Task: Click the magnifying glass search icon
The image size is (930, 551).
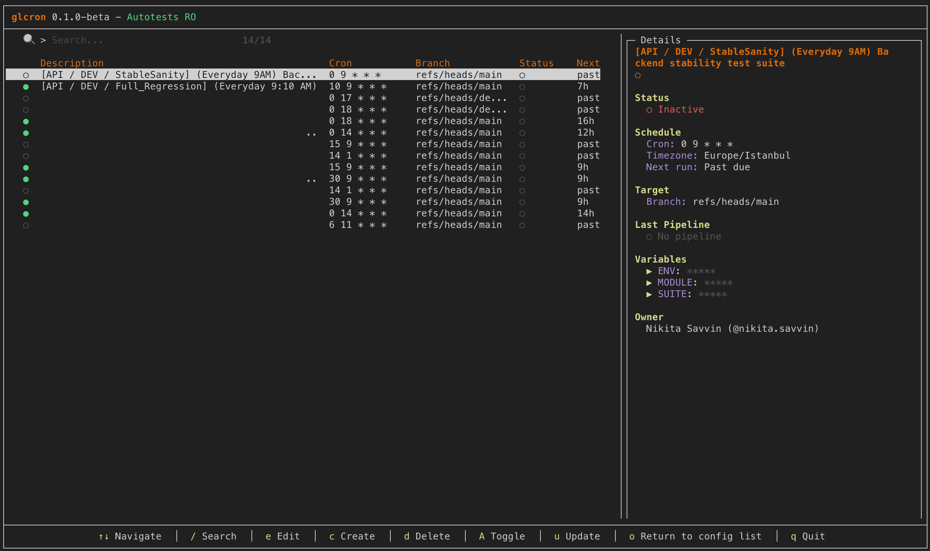Action: (29, 39)
